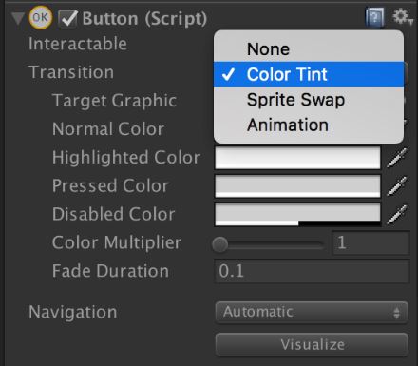Image resolution: width=418 pixels, height=366 pixels.
Task: Open the Pressed Color swatch
Action: click(297, 186)
